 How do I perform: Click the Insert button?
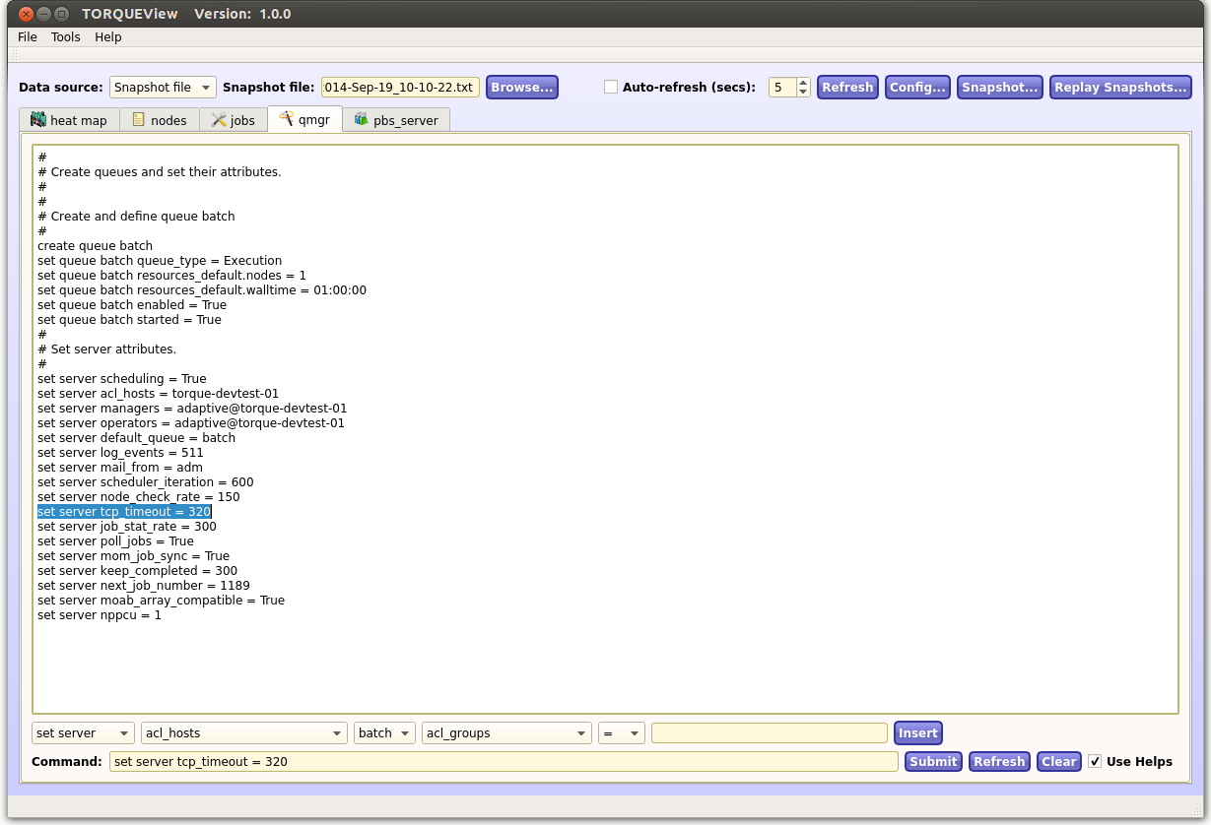point(918,733)
